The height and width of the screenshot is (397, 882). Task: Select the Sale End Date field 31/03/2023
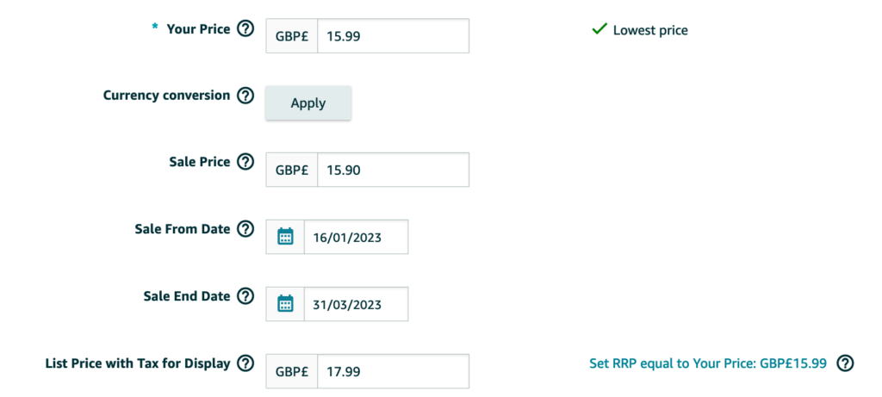pos(356,304)
